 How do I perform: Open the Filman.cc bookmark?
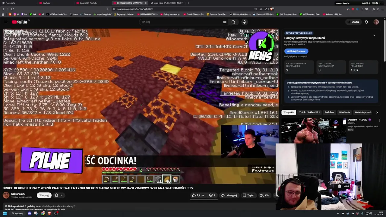(86, 14)
